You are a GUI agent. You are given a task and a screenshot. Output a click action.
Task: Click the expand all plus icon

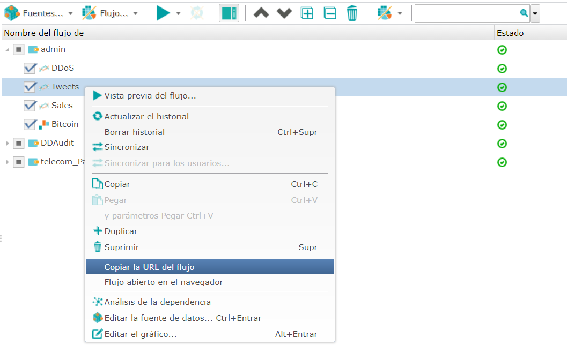(x=307, y=13)
